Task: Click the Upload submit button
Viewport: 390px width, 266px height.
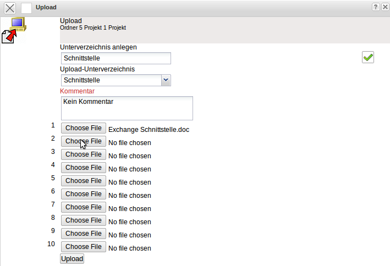Action: point(72,258)
